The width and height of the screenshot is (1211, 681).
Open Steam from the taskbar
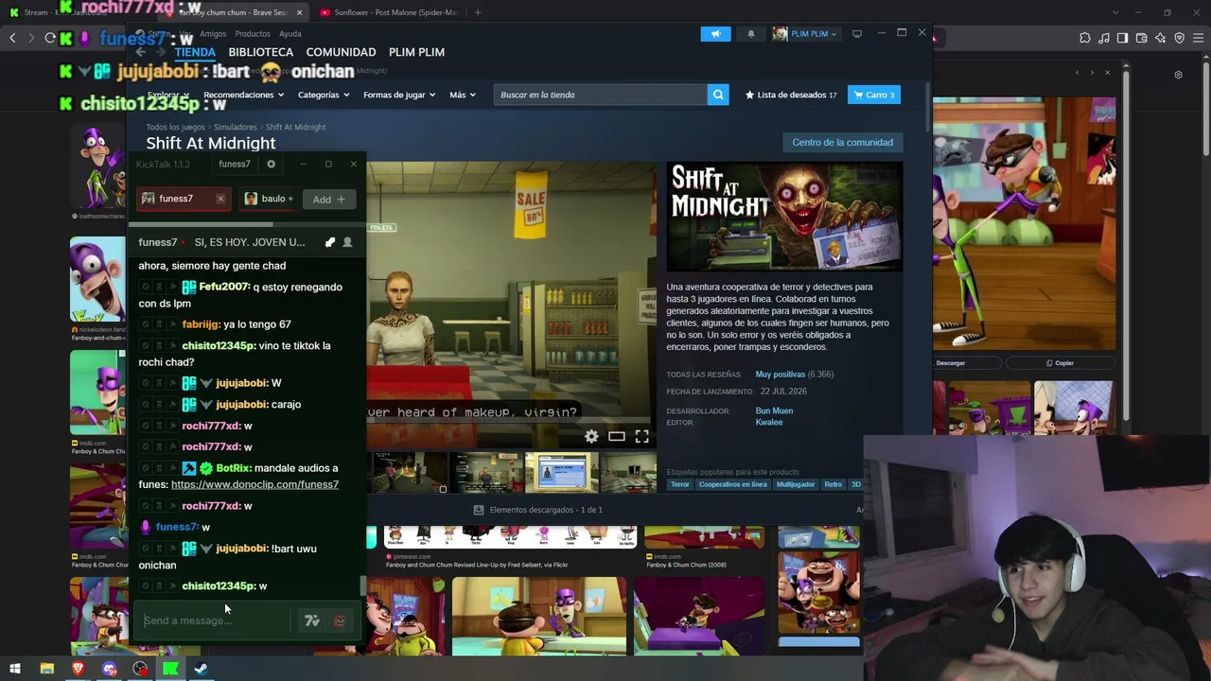201,669
